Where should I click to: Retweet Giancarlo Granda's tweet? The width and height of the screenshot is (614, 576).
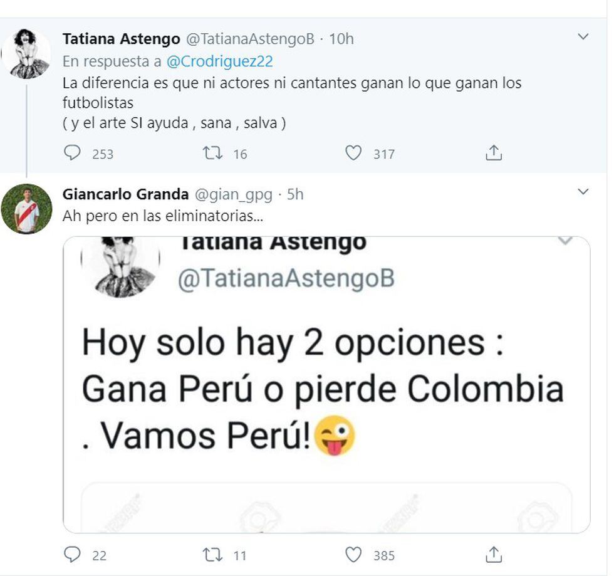(213, 555)
